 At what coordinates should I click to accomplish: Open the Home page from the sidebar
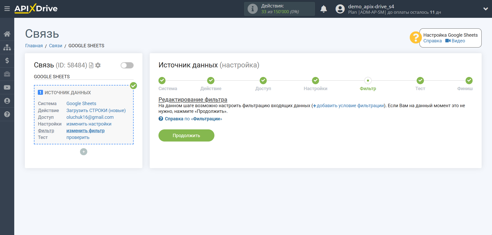tap(7, 34)
